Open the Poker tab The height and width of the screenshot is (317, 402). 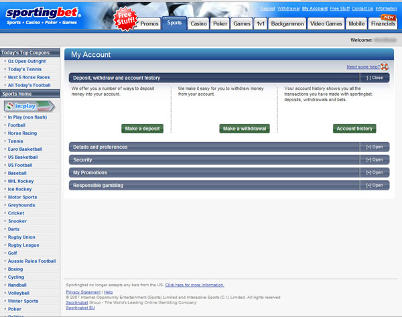pos(220,23)
